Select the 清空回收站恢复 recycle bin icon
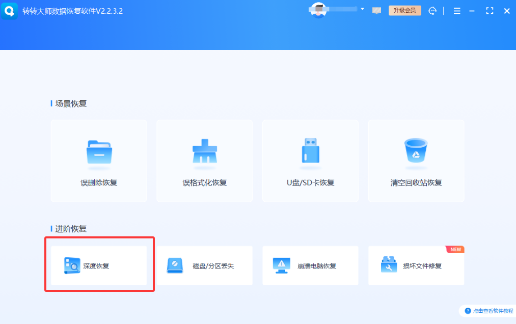 [x=416, y=150]
